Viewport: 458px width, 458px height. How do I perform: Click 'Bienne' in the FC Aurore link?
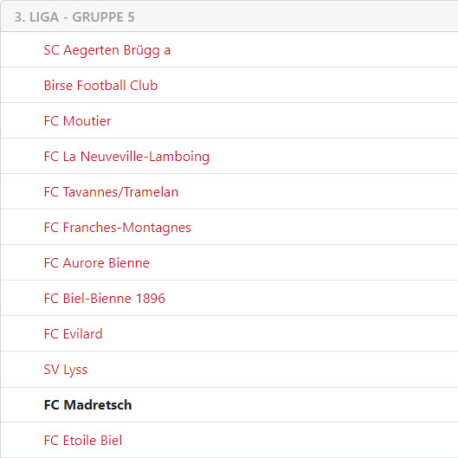(x=129, y=263)
